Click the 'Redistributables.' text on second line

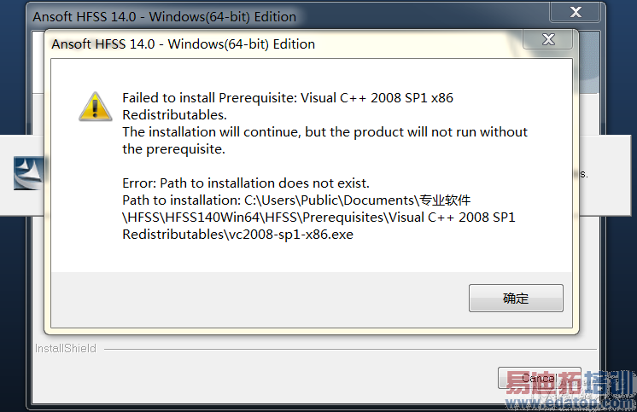click(175, 115)
